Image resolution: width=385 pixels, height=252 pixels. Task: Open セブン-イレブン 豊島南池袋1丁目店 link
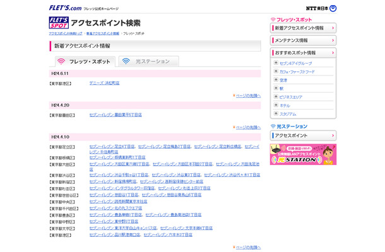pyautogui.click(x=174, y=215)
